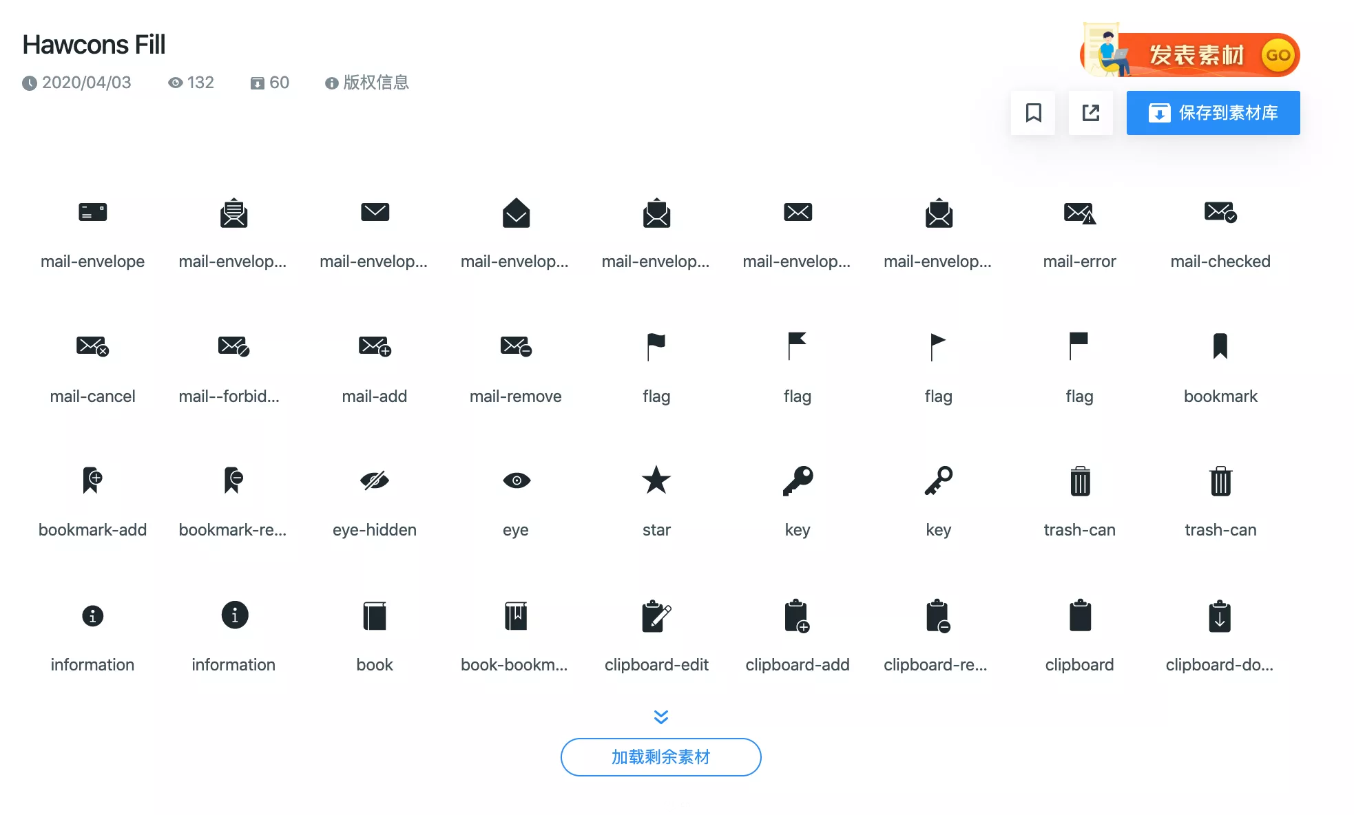Click the blue save to library button
1354x815 pixels.
click(1213, 113)
